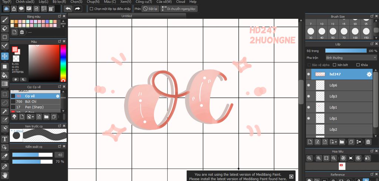Delete the selected layer with trash icon

(x=368, y=142)
